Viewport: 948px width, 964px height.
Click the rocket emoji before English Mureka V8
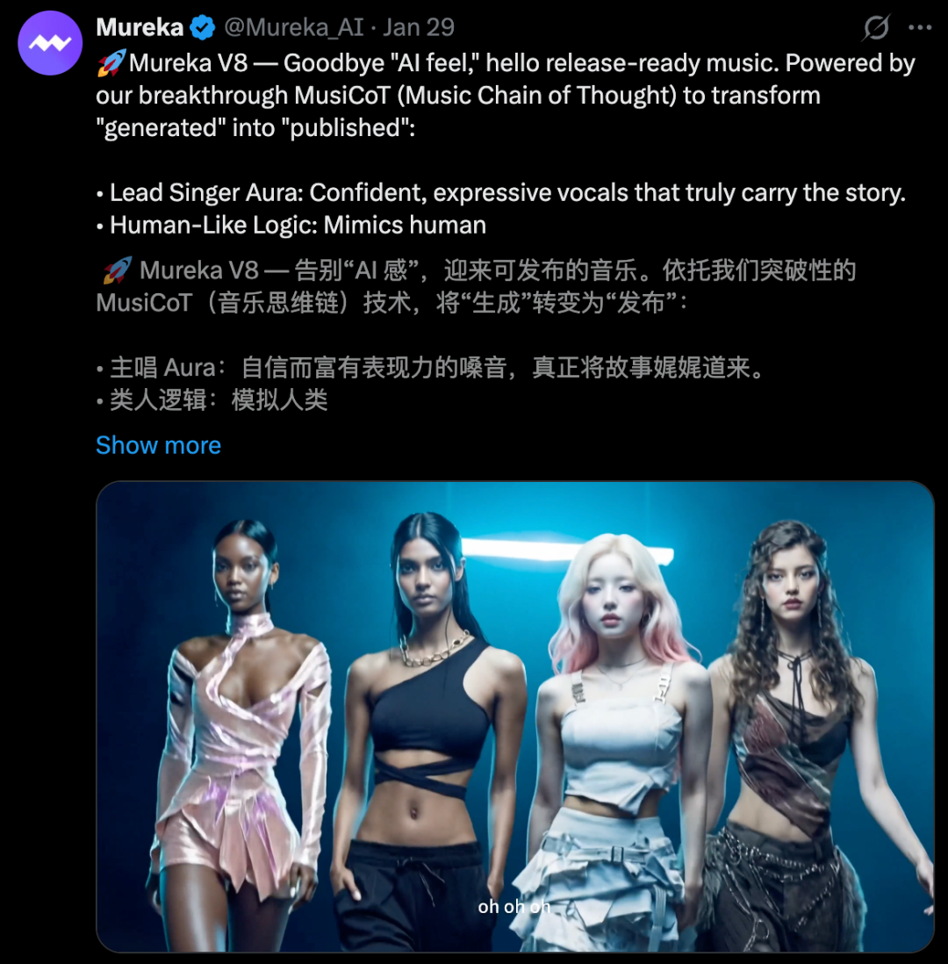[111, 62]
